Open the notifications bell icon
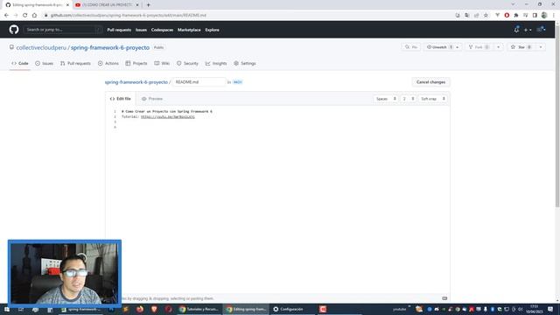The height and width of the screenshot is (315, 560). click(x=516, y=30)
